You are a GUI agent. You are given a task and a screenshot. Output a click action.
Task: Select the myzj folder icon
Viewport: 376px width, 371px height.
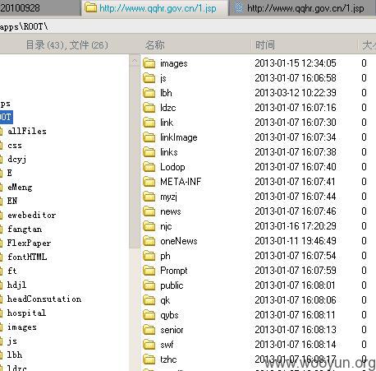[x=149, y=197]
